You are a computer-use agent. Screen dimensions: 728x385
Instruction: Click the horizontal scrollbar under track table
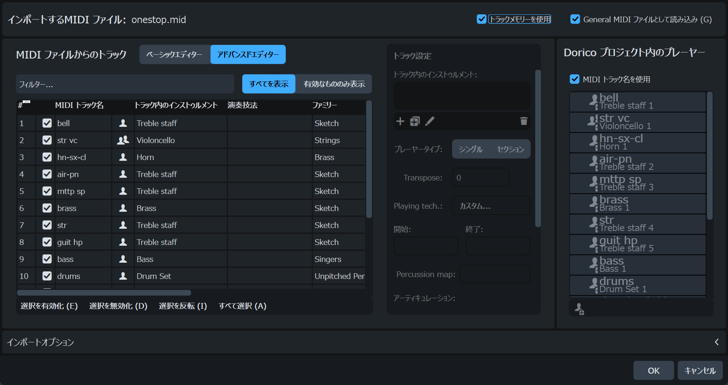[104, 293]
